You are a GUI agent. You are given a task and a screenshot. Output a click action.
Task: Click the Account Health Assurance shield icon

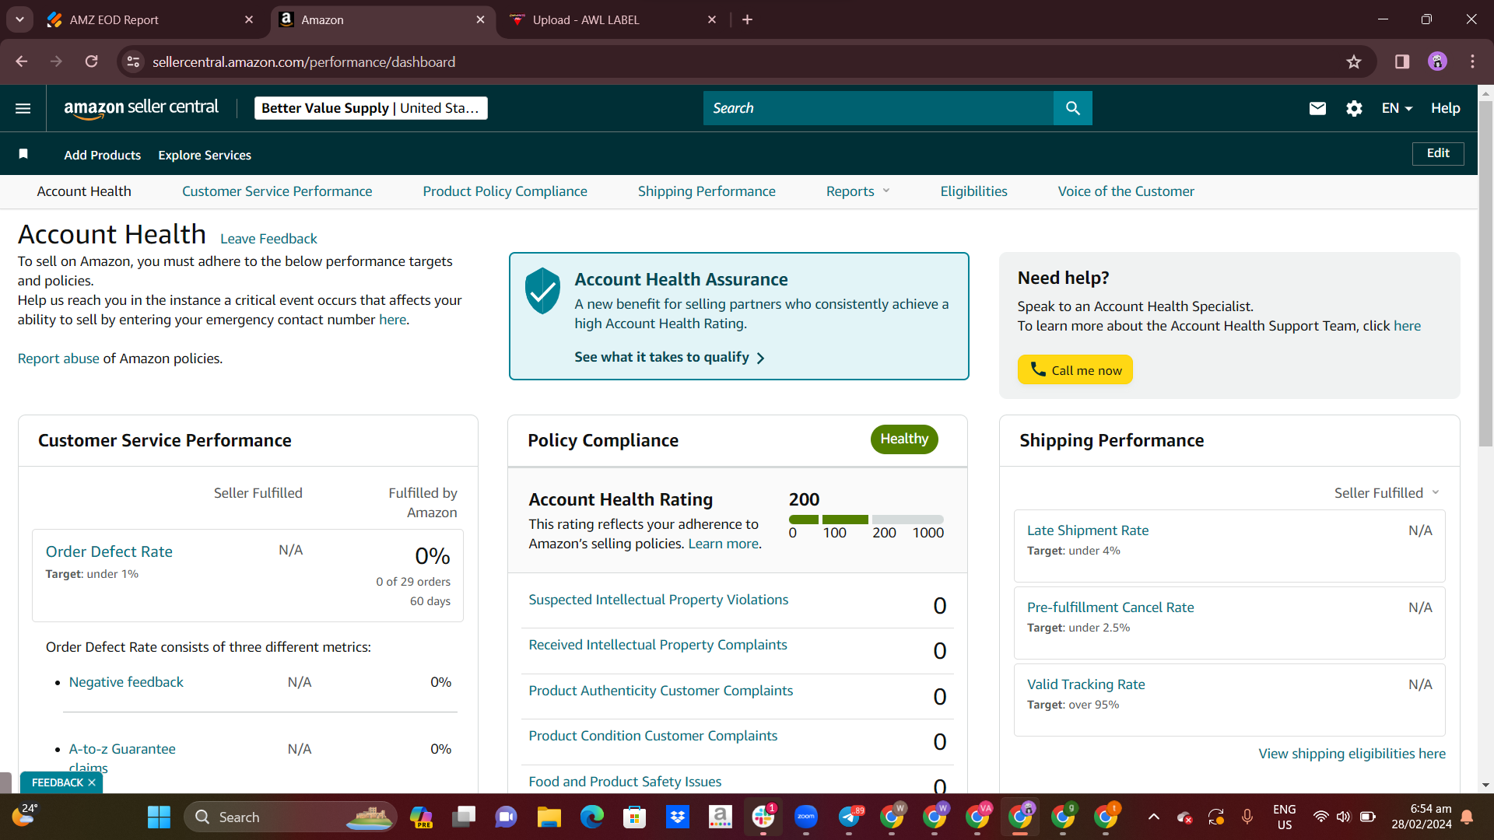pyautogui.click(x=542, y=291)
